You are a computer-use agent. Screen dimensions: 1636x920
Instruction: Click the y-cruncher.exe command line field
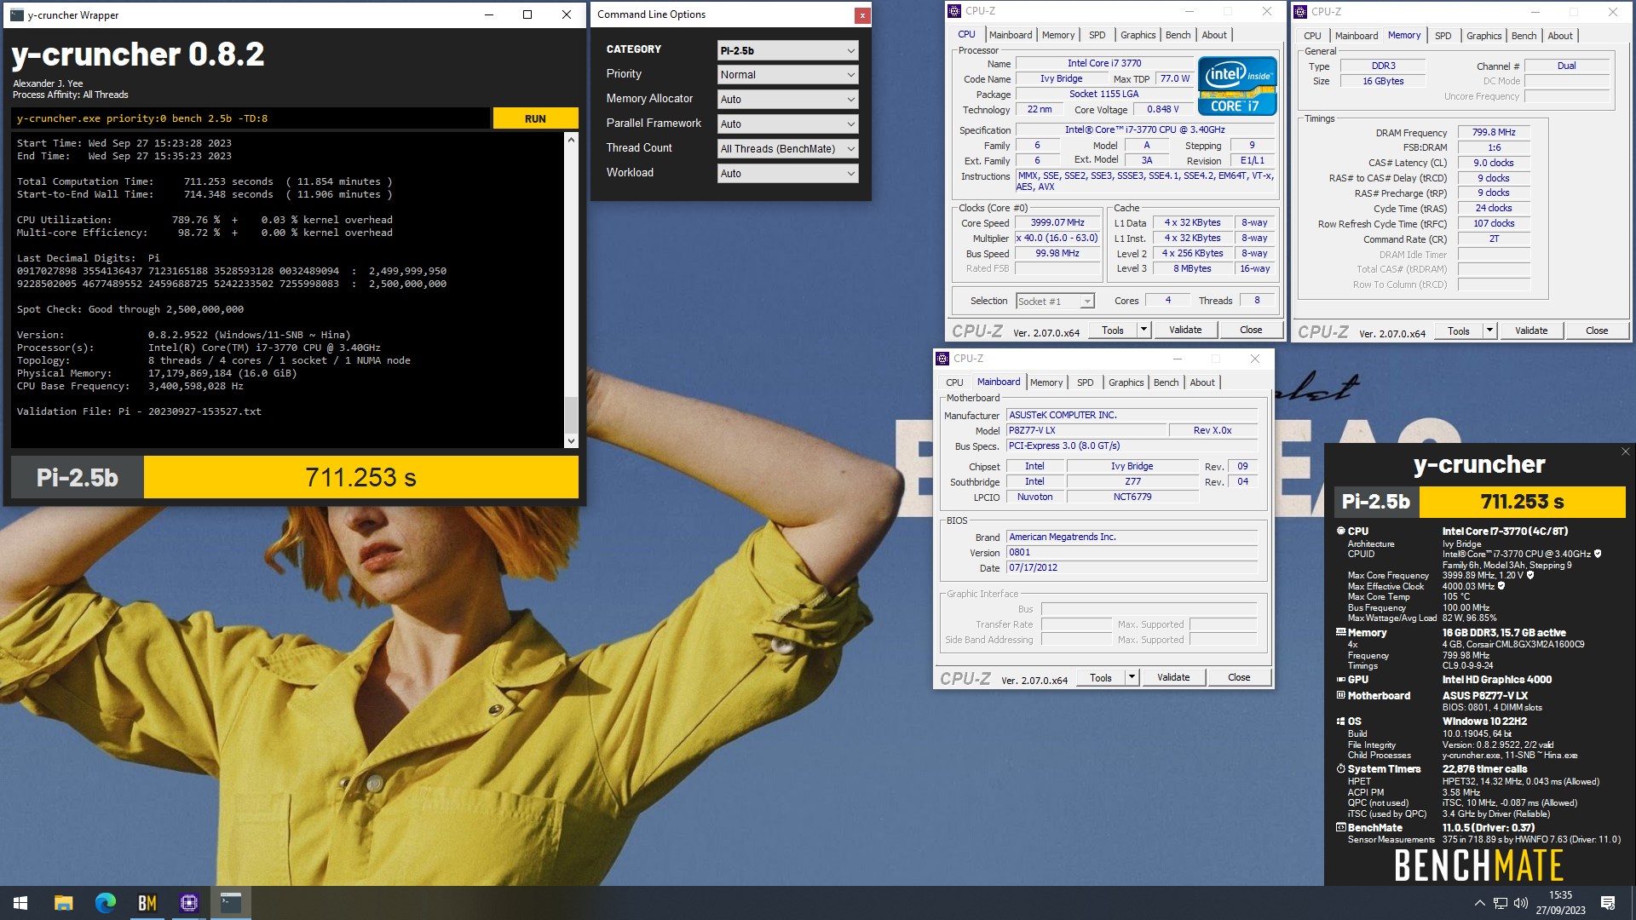pyautogui.click(x=251, y=118)
